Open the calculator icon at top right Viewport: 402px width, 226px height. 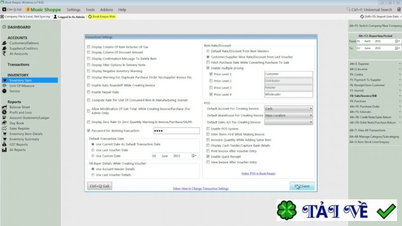click(x=398, y=10)
